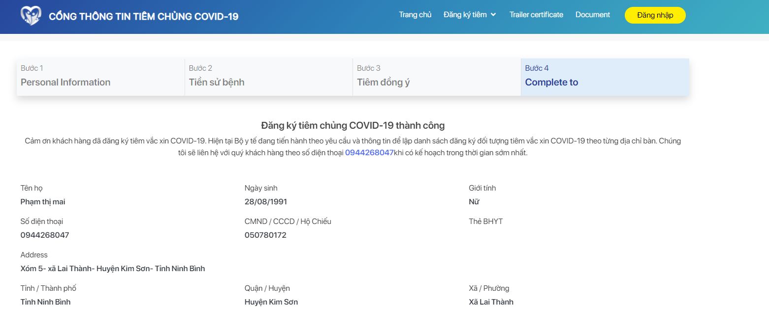Image resolution: width=769 pixels, height=336 pixels.
Task: Click the ID number 050780172
Action: click(x=265, y=235)
